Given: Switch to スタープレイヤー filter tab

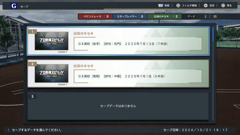Looking at the screenshot, I should tap(130, 16).
